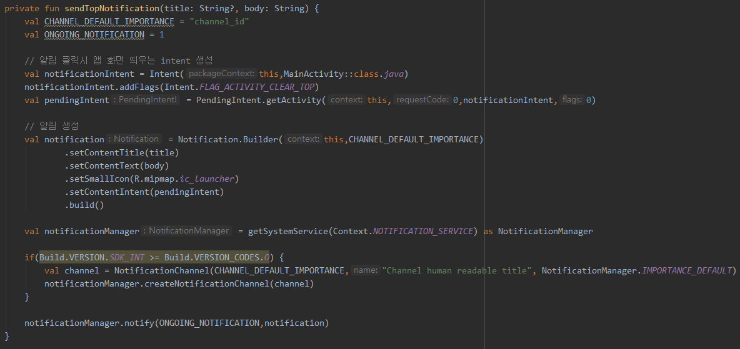This screenshot has height=349, width=740.
Task: Click 'MainActivity::class.java' in the Intent constructor
Action: [343, 74]
